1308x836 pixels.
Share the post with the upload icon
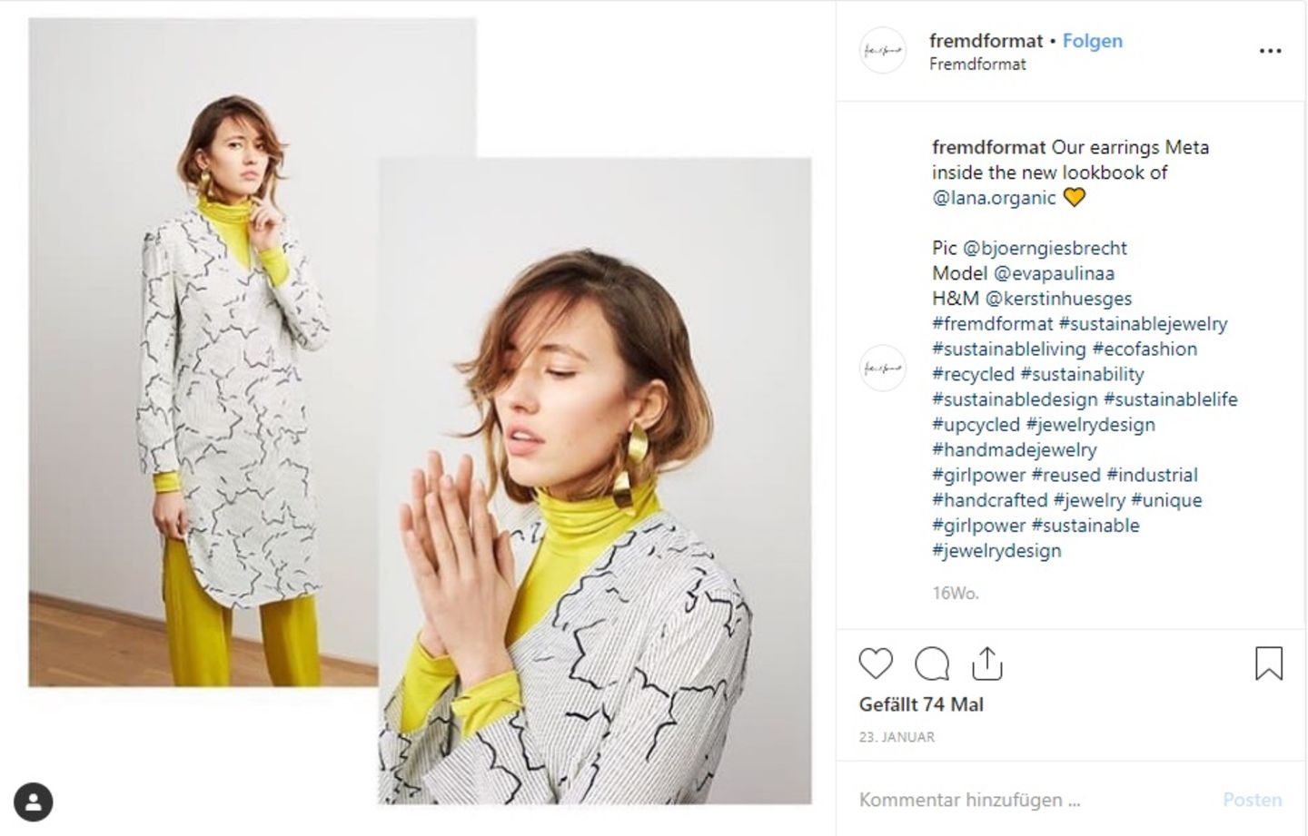[987, 664]
